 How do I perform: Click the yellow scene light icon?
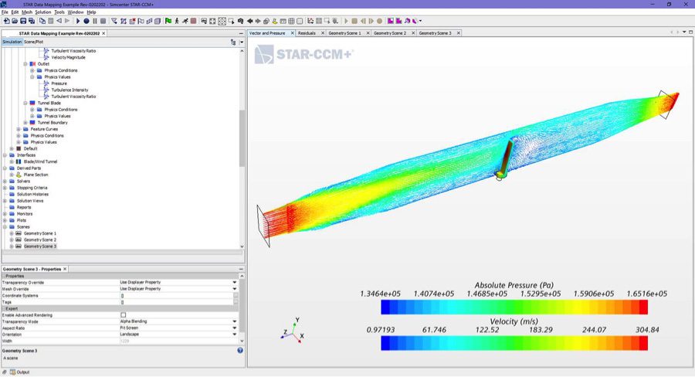tap(275, 21)
